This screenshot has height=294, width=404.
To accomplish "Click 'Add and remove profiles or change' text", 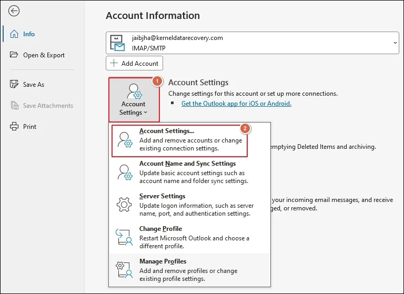I will (188, 271).
